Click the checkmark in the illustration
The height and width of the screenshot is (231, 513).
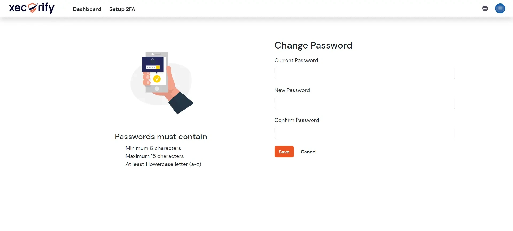[157, 79]
